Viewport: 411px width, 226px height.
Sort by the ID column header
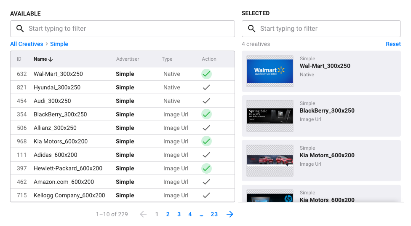pos(19,59)
